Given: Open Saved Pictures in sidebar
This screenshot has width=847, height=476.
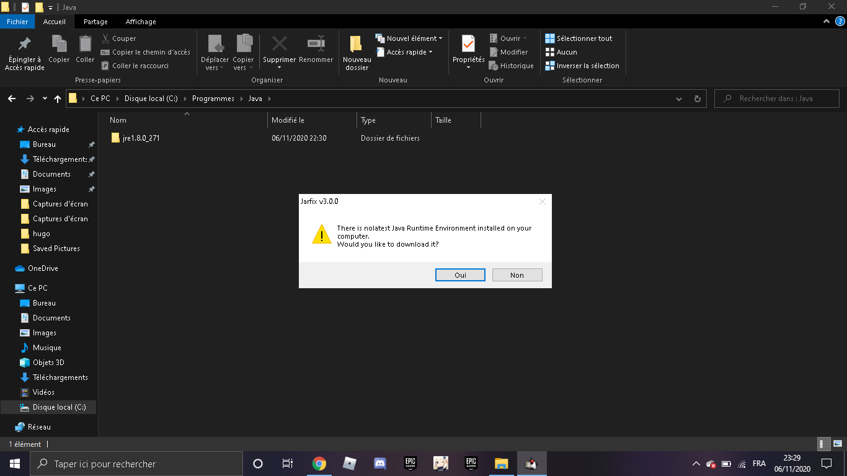Looking at the screenshot, I should tap(56, 249).
